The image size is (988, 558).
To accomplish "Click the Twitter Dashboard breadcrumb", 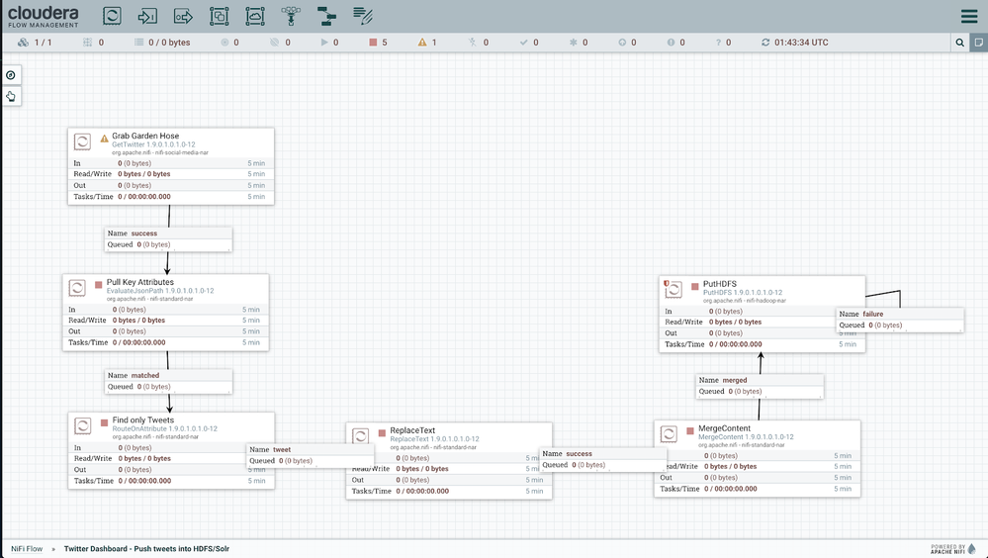I will pos(146,548).
